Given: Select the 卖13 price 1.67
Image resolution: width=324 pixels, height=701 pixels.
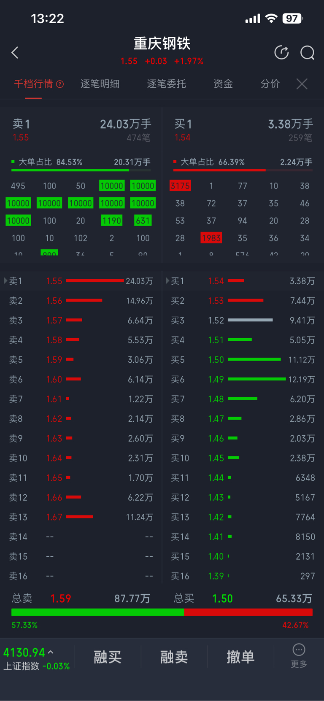Looking at the screenshot, I should (x=54, y=517).
